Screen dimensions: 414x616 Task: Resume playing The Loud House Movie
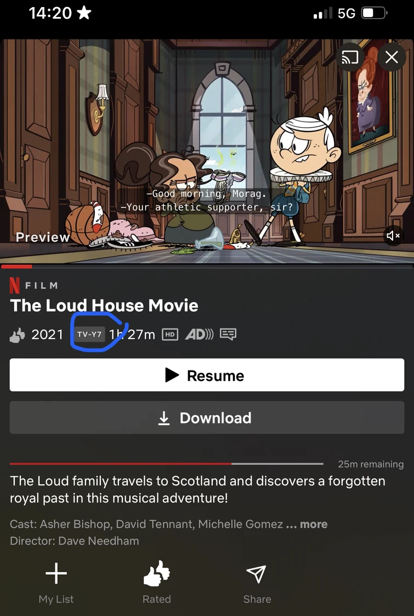click(207, 375)
